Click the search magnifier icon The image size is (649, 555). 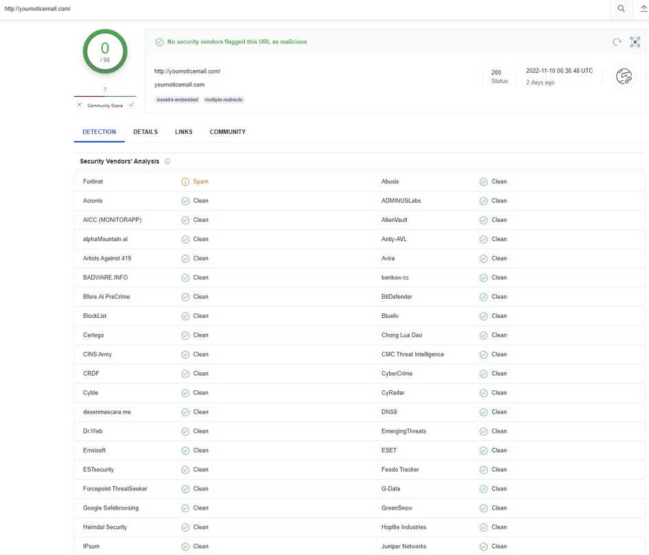coord(621,8)
